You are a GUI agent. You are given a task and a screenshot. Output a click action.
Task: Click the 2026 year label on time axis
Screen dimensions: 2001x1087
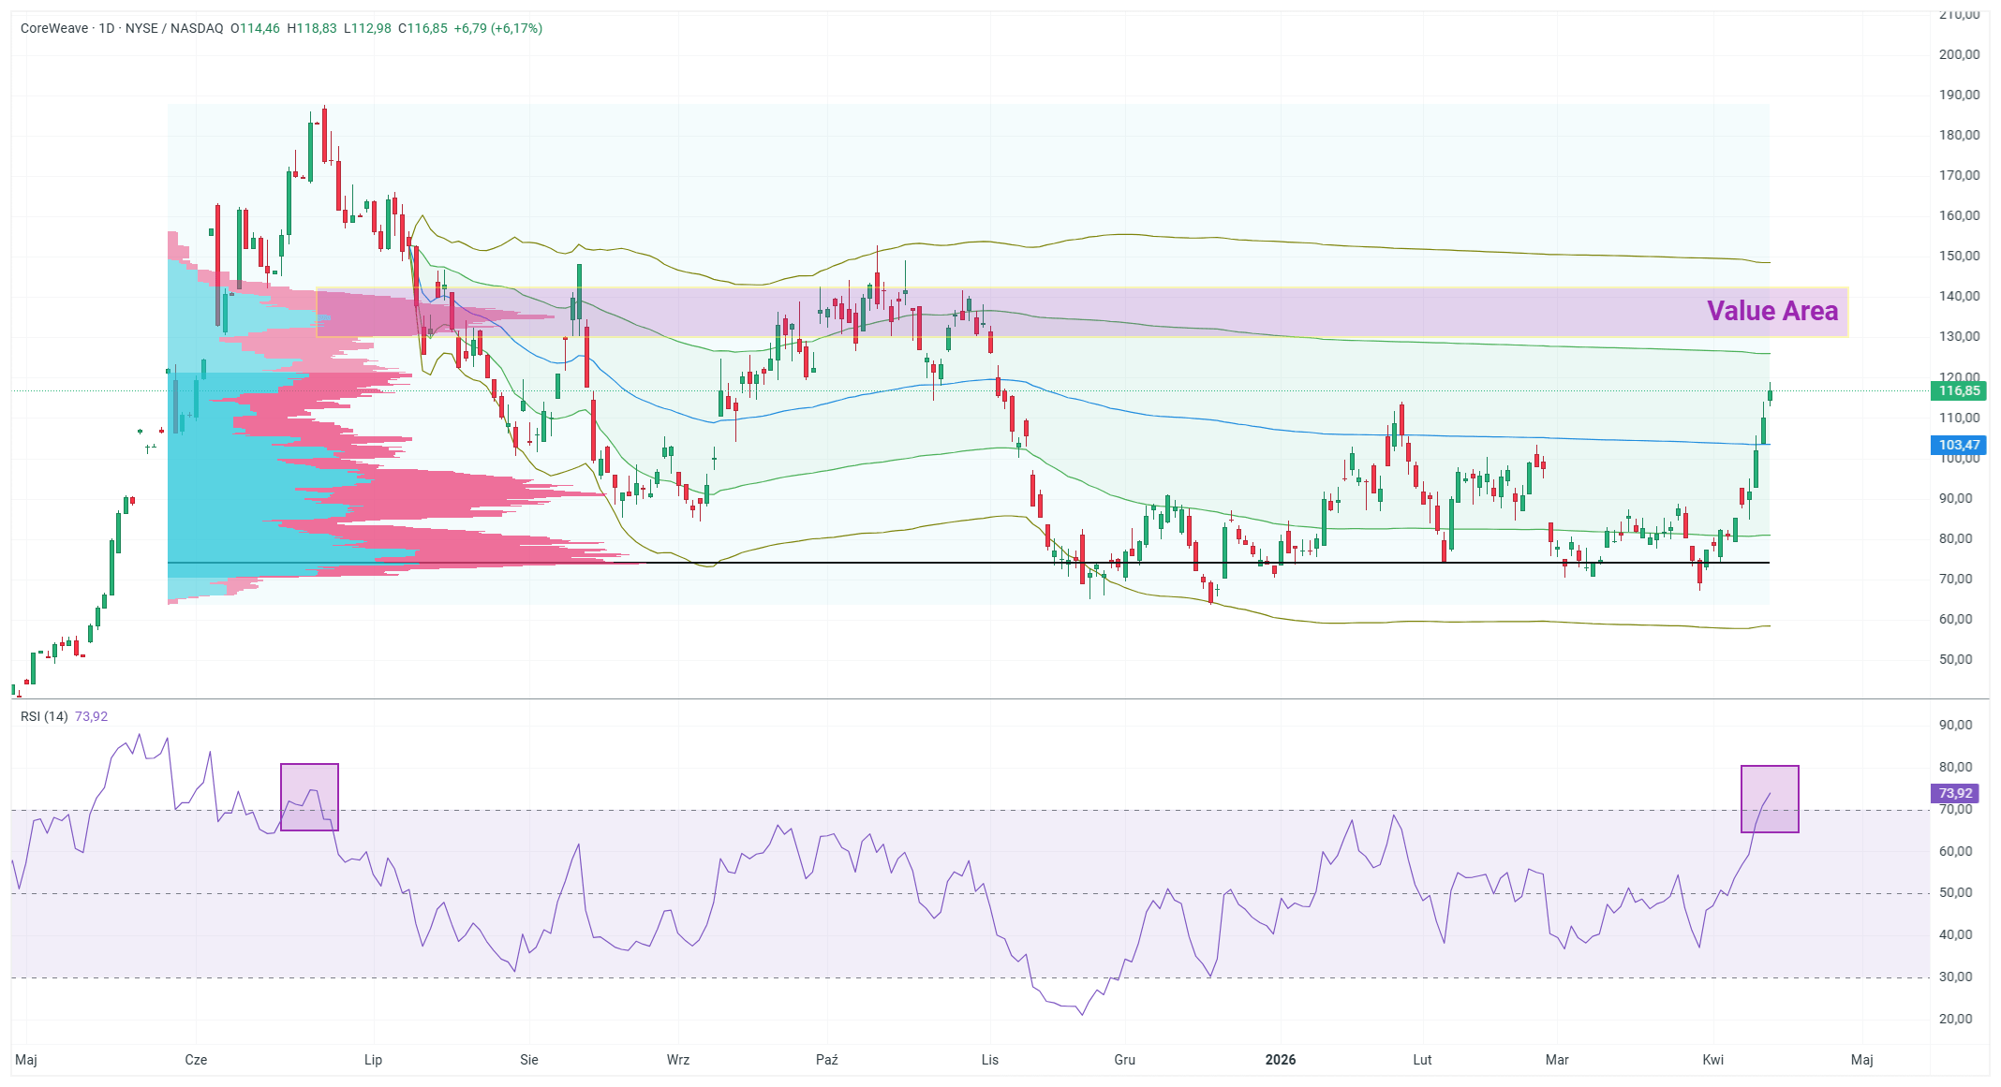(1280, 1060)
